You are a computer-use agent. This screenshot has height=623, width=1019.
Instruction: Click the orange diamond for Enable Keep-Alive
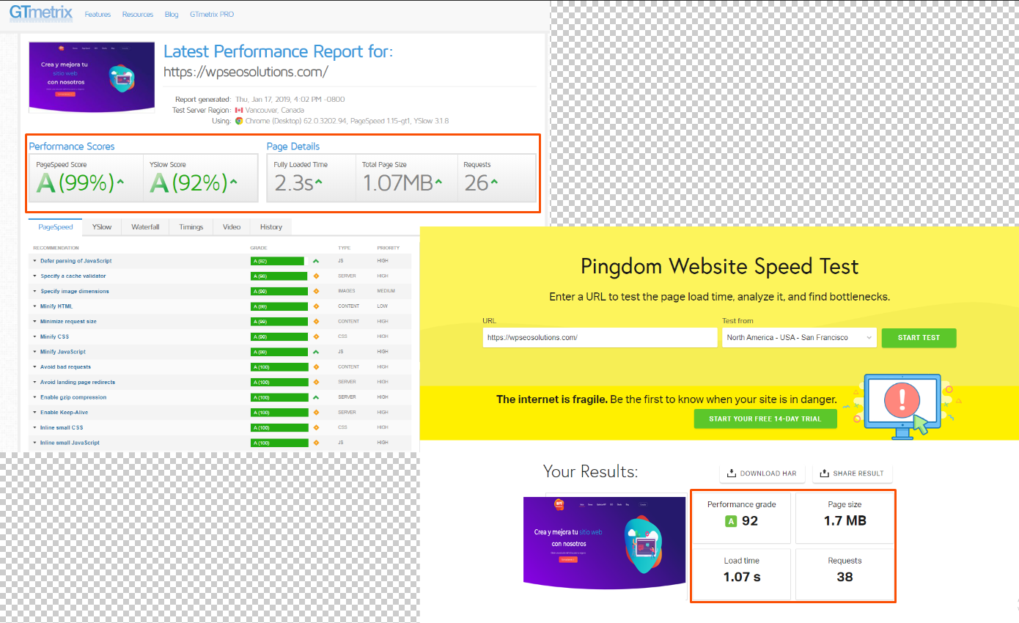click(x=316, y=413)
